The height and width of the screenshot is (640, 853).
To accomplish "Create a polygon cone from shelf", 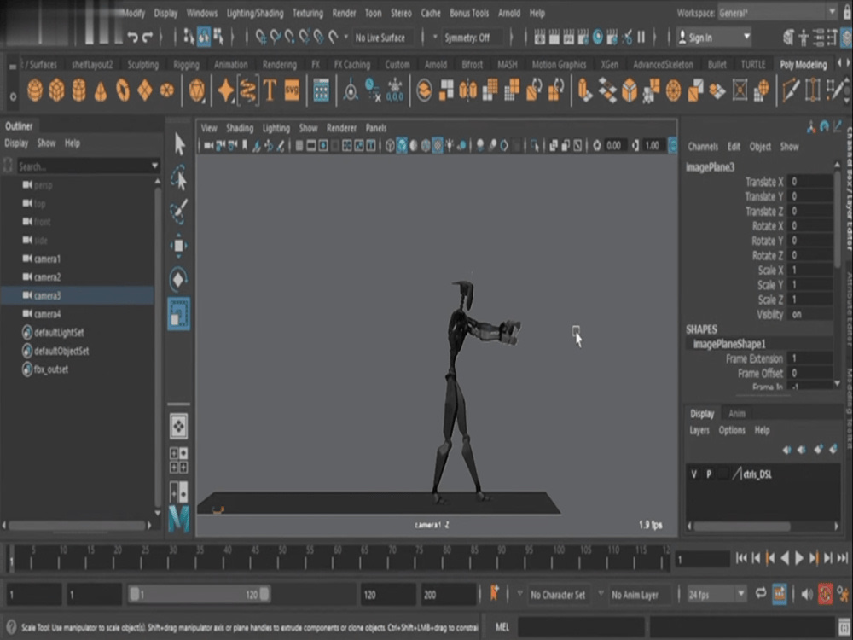I will pyautogui.click(x=101, y=91).
